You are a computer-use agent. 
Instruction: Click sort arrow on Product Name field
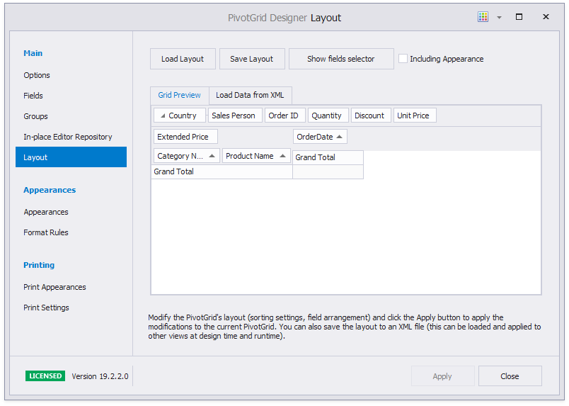(x=282, y=156)
